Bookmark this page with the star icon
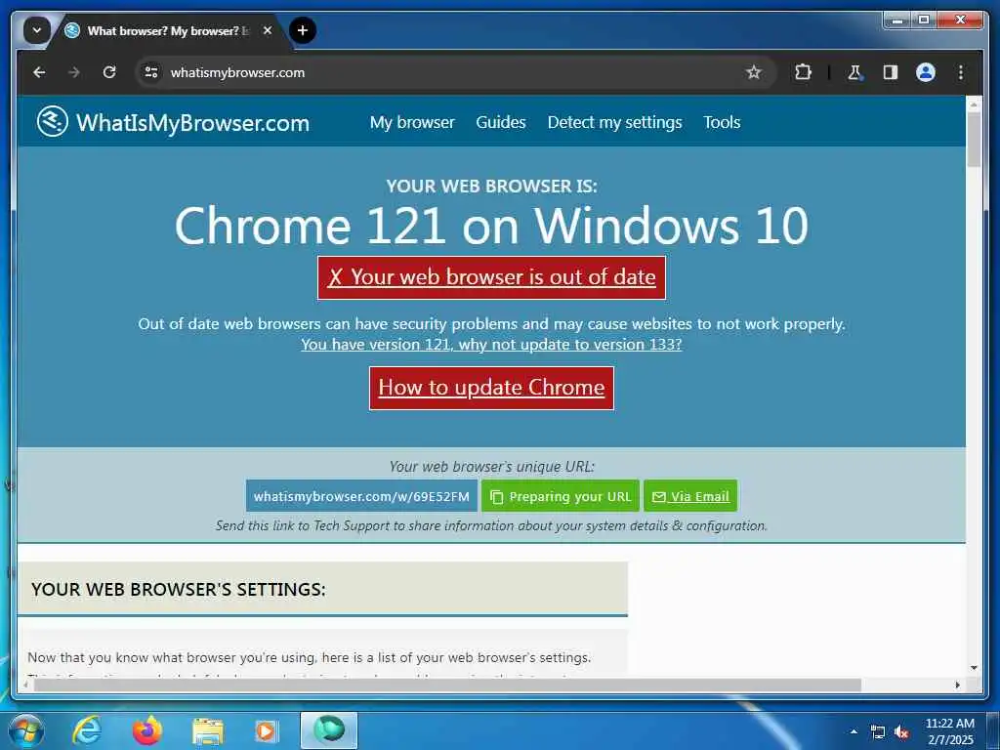 (753, 72)
